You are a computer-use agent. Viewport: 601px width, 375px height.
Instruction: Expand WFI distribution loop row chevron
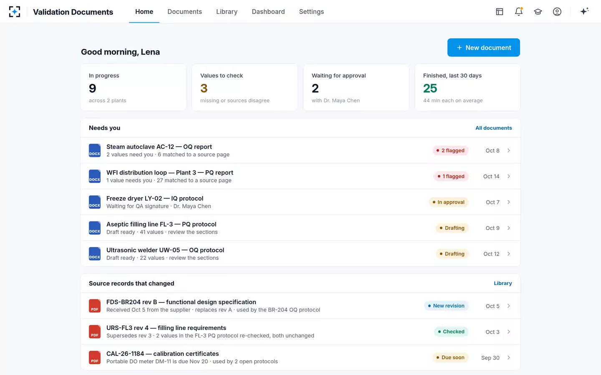click(509, 176)
